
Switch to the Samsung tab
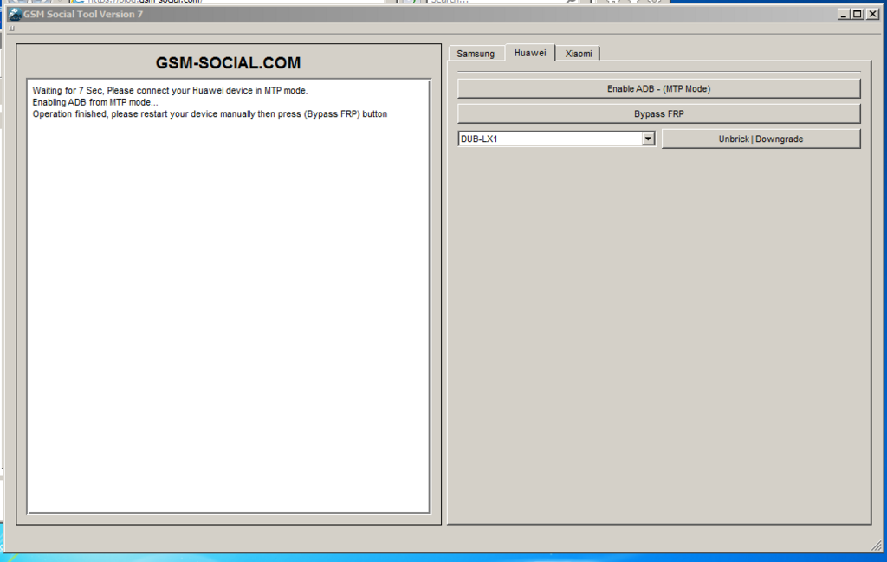pos(476,54)
